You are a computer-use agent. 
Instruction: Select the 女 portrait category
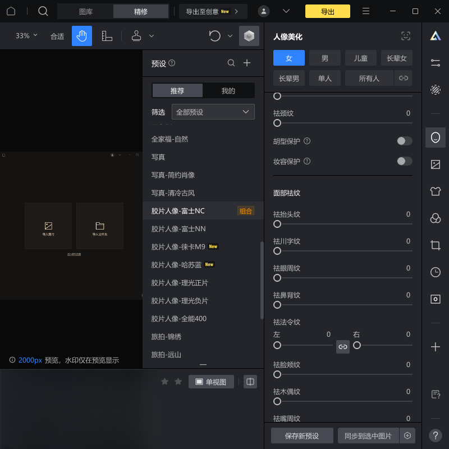pyautogui.click(x=289, y=58)
